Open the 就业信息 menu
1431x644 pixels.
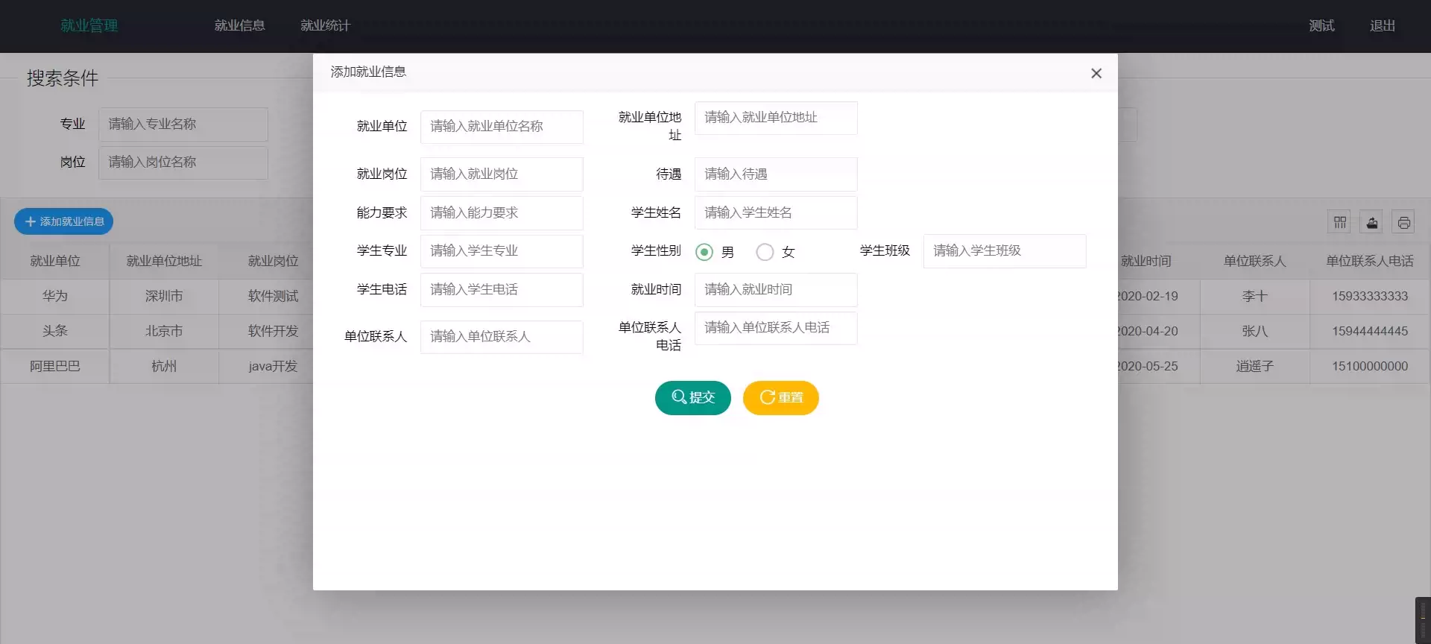tap(239, 25)
